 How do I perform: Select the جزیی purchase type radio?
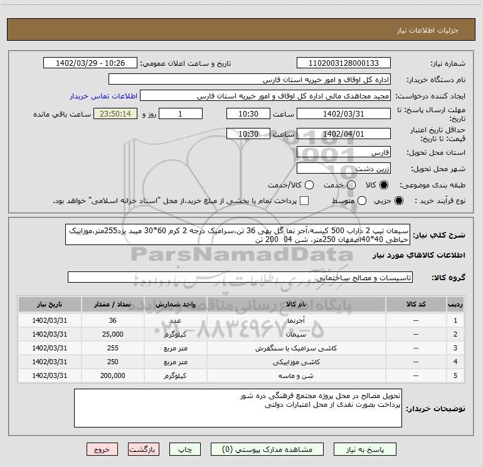point(398,201)
